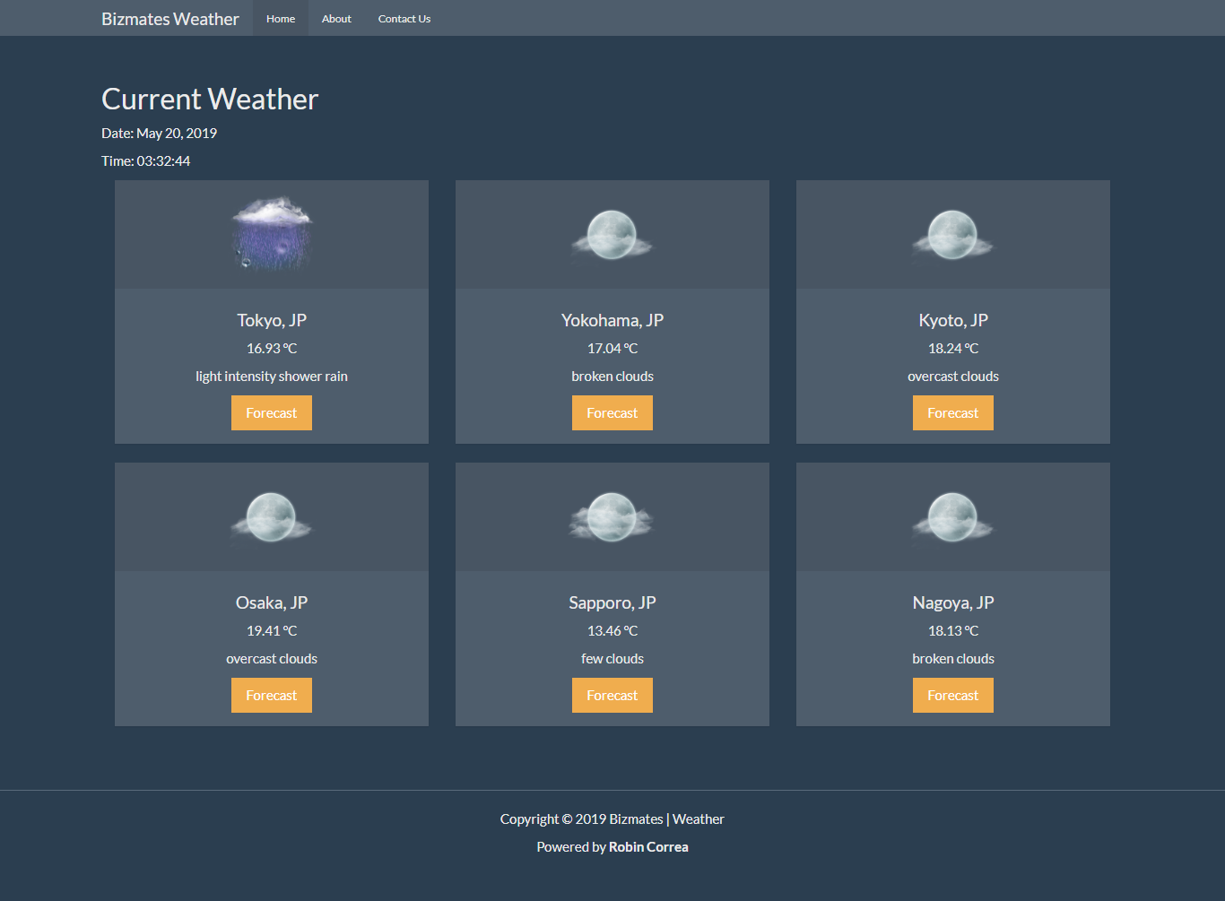Go to the Contact Us page
Screen dimensions: 1225x901
tap(404, 18)
